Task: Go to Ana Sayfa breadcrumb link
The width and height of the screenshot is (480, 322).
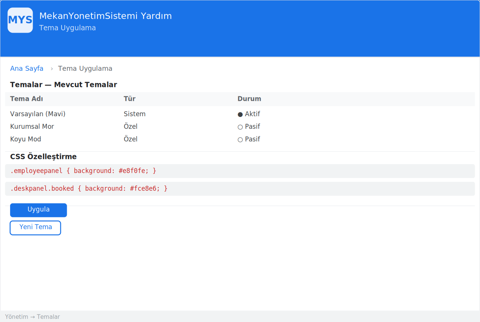Action: [27, 69]
